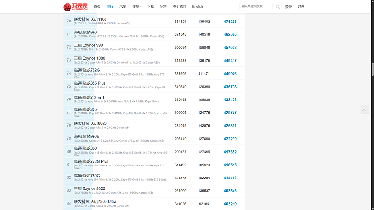Click total score 462066
This screenshot has width=374, height=210.
[230, 35]
